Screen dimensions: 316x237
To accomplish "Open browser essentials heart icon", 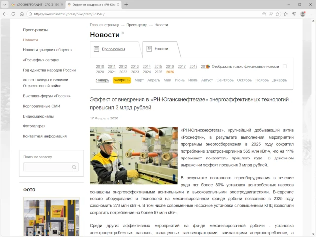I will tap(294, 14).
